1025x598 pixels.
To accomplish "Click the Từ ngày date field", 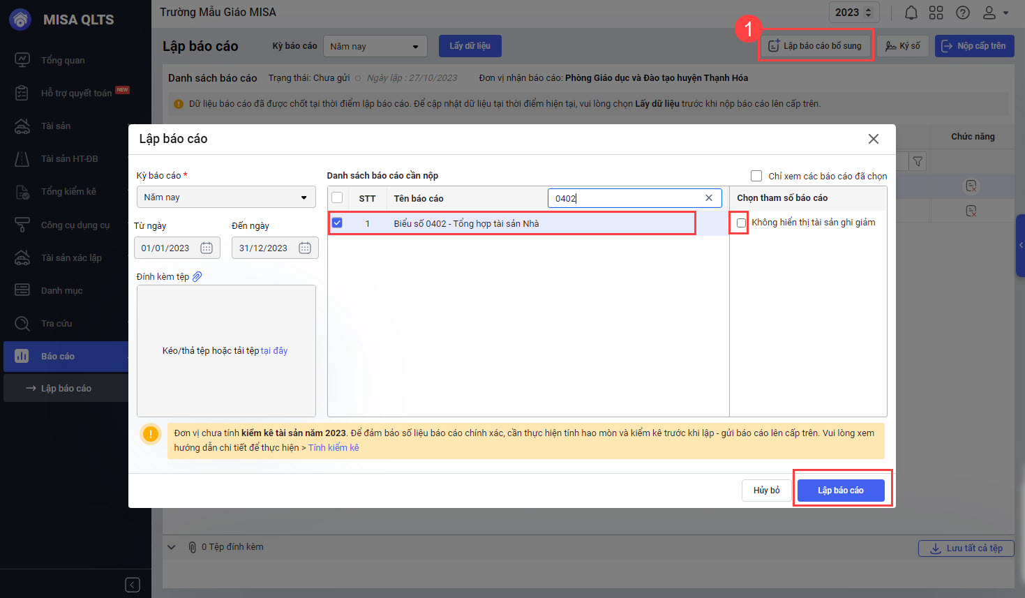I will point(177,248).
